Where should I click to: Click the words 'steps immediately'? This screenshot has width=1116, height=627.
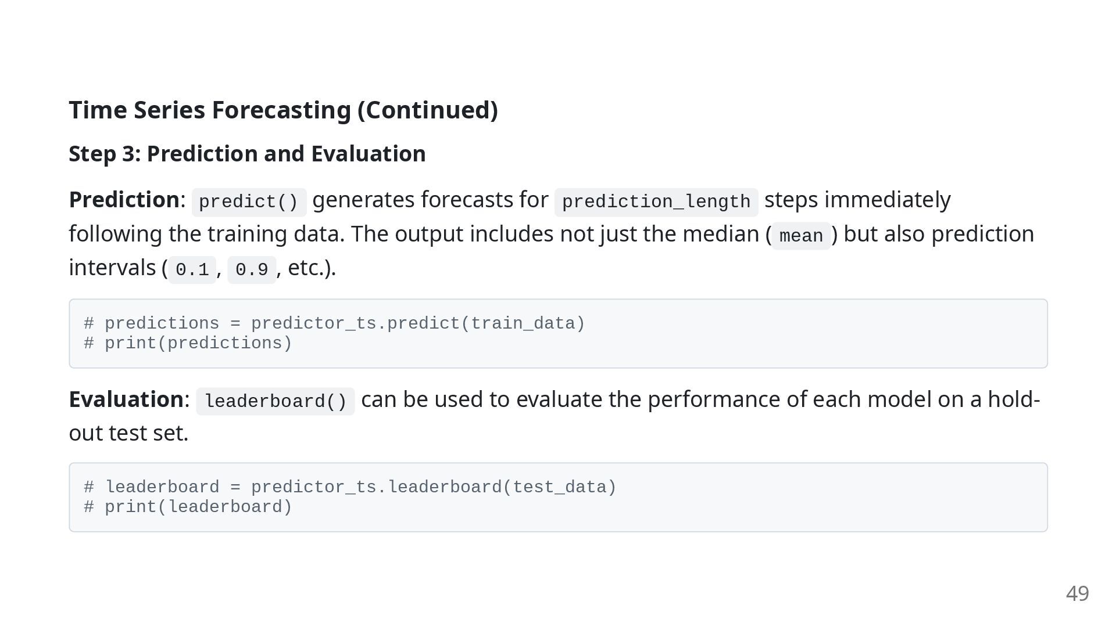click(857, 200)
